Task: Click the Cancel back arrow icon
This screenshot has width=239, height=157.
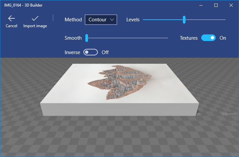Action: (11, 18)
